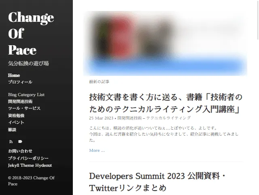Image resolution: width=259 pixels, height=195 pixels.
Task: Click the tag icon in sidebar
Action: [20, 141]
